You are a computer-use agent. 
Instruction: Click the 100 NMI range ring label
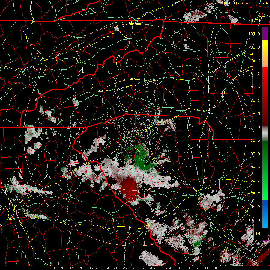tap(135, 24)
